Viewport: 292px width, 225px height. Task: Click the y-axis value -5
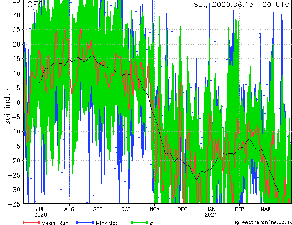click(16, 117)
